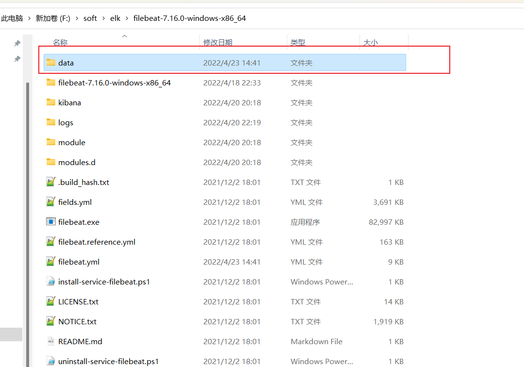Click the fields.yml file icon
524x367 pixels.
(x=50, y=201)
